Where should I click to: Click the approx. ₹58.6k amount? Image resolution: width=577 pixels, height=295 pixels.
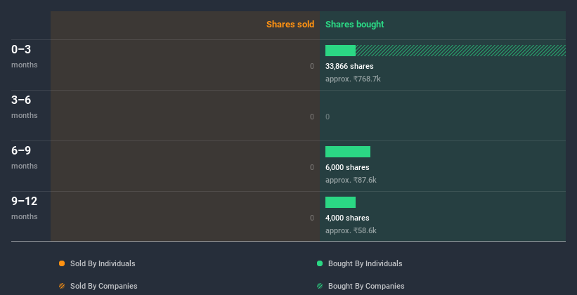[x=351, y=230]
